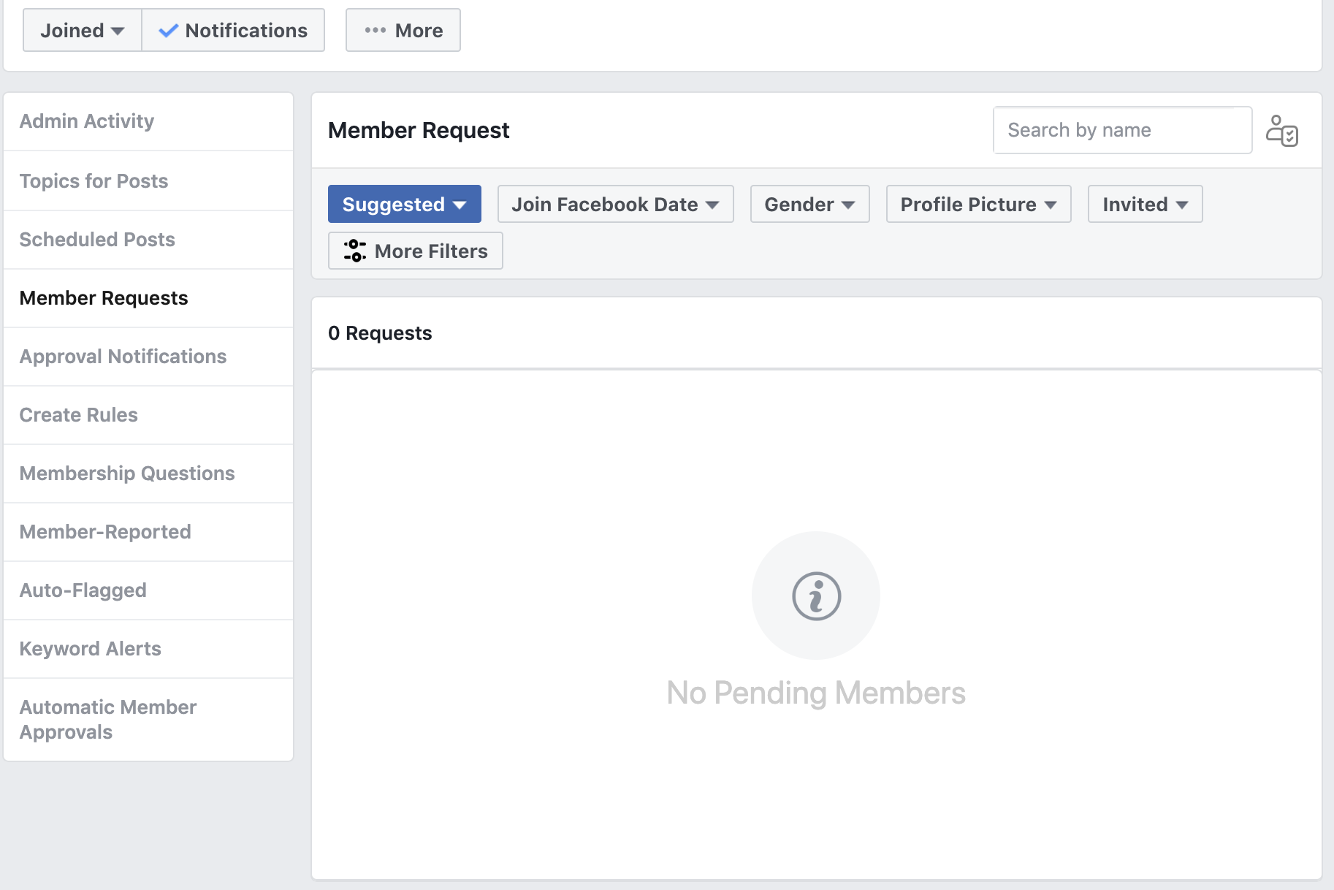Open the Suggested filter dropdown
Viewport: 1334px width, 890px height.
click(404, 204)
